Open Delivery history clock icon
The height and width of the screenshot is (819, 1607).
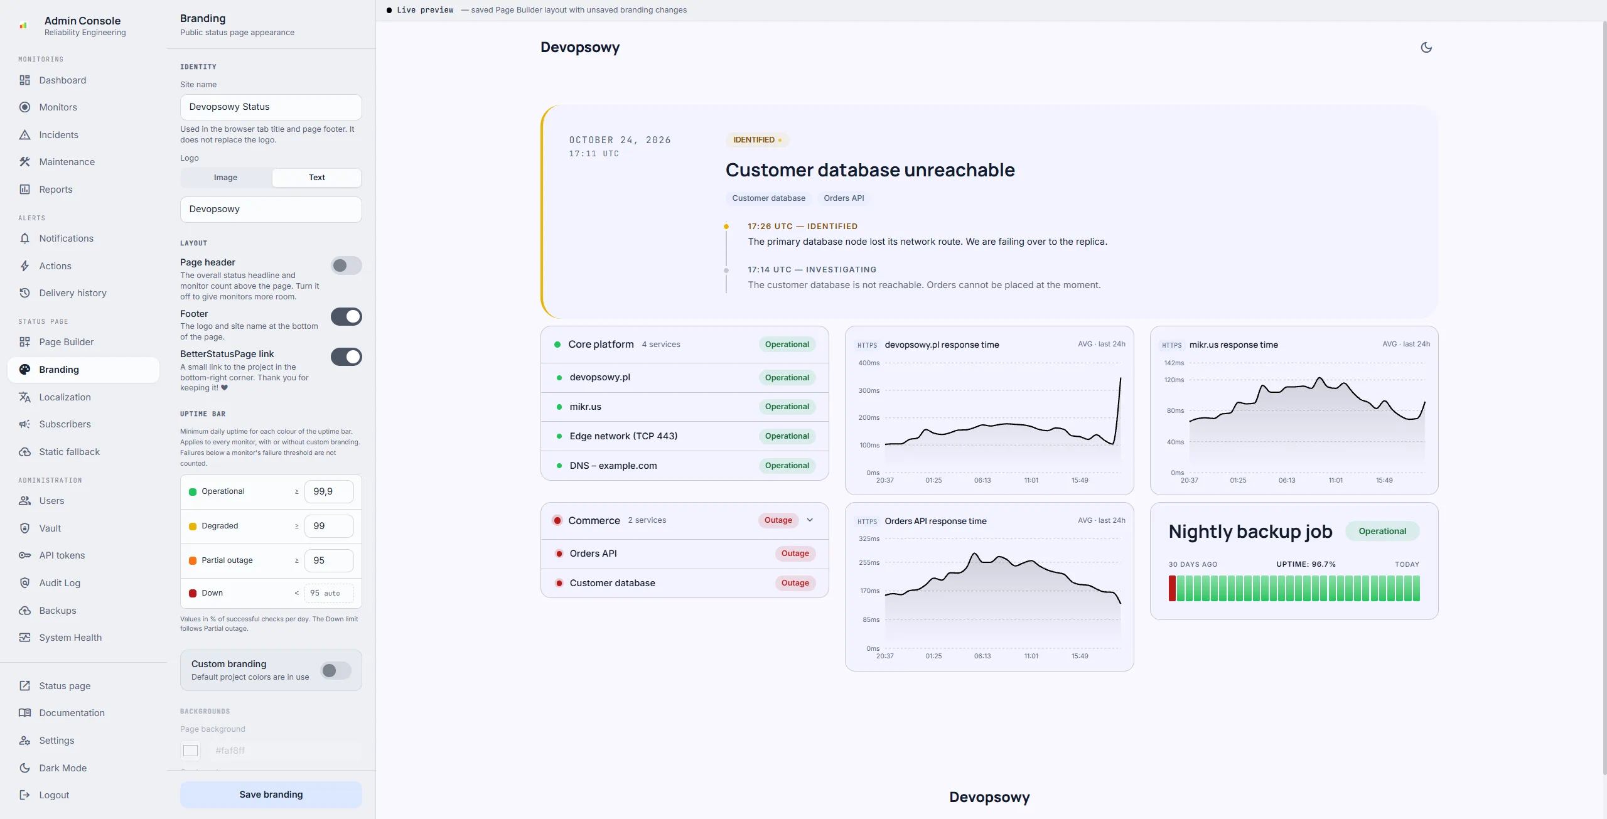pos(24,293)
